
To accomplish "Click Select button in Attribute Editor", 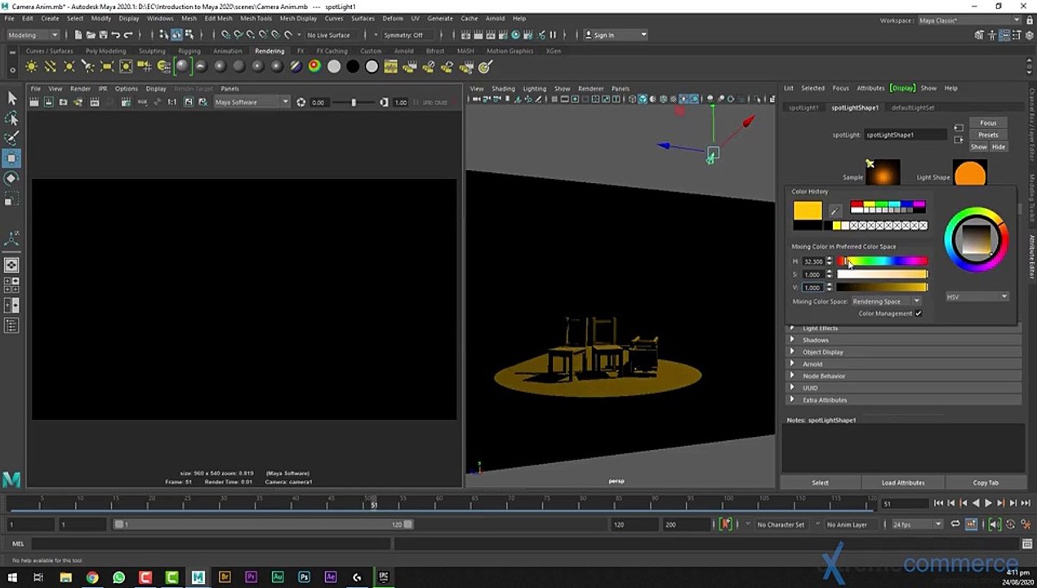I will pos(820,483).
